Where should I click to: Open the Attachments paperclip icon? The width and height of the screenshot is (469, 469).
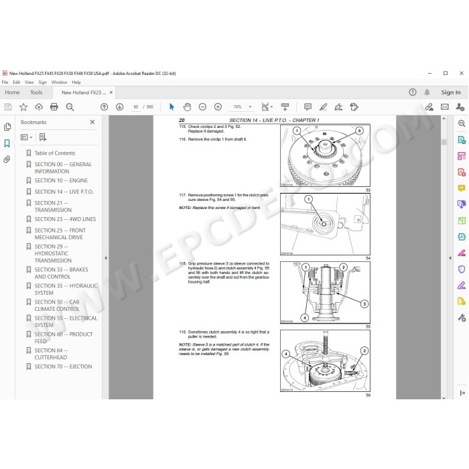click(x=7, y=159)
